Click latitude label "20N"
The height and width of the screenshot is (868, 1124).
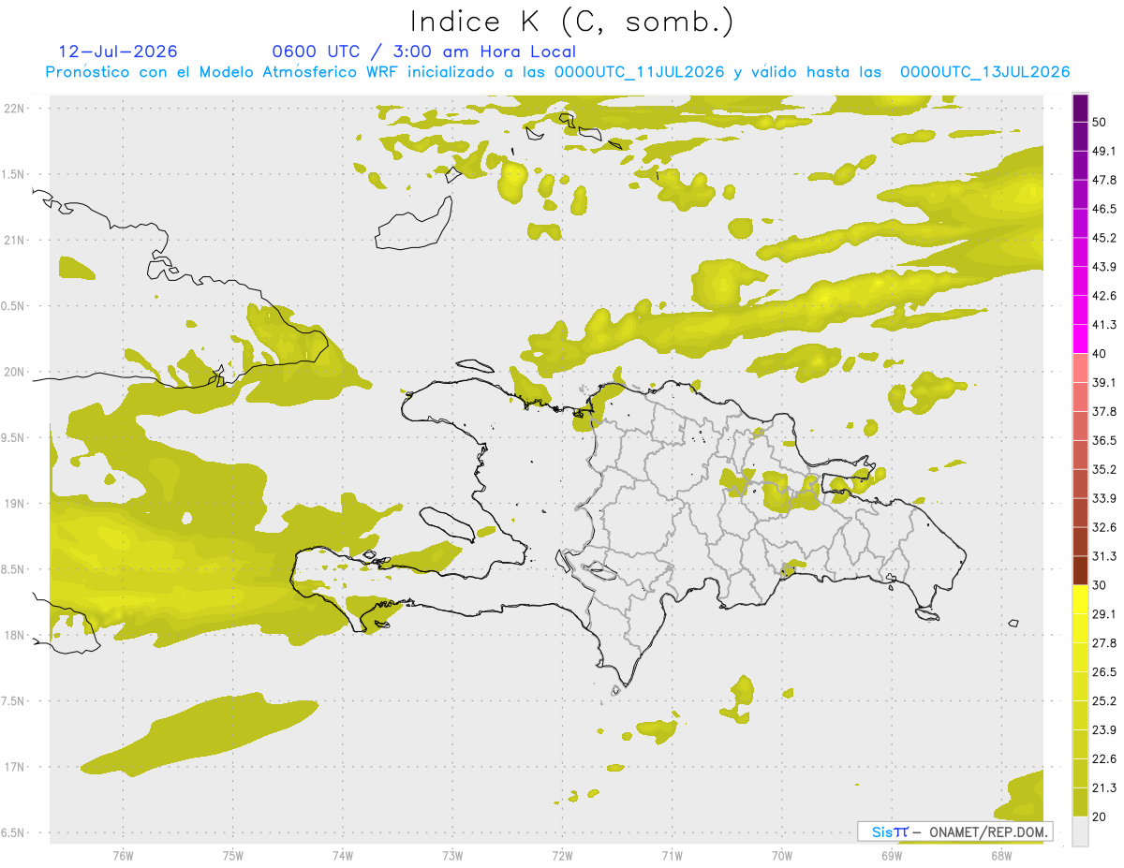pos(16,372)
